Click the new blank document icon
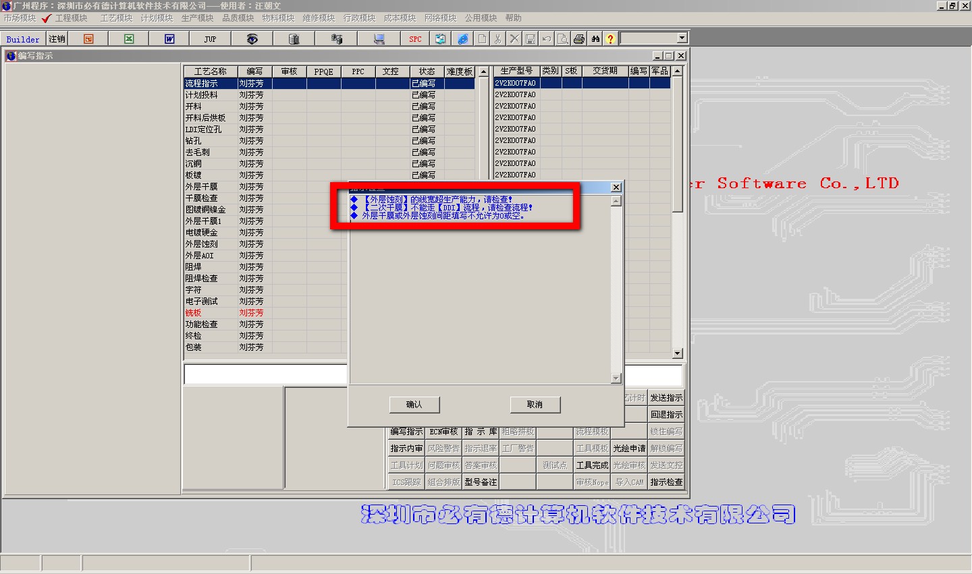Image resolution: width=972 pixels, height=574 pixels. pyautogui.click(x=482, y=39)
